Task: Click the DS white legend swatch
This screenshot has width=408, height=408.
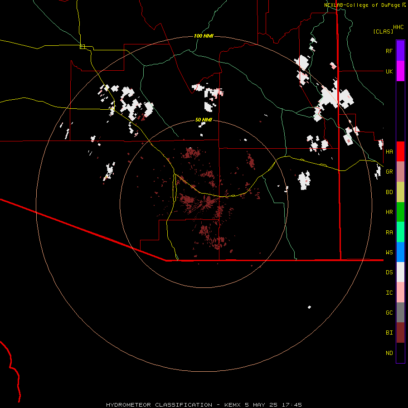Action: (x=400, y=272)
